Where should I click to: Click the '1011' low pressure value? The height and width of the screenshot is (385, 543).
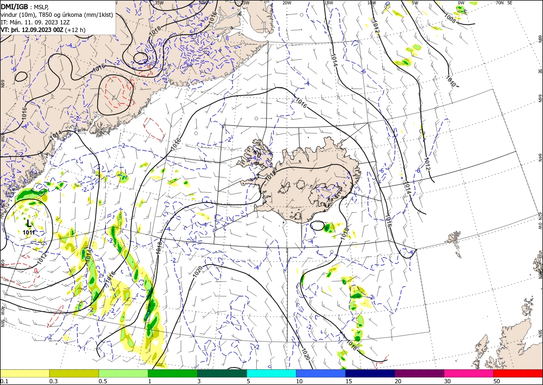coord(29,232)
